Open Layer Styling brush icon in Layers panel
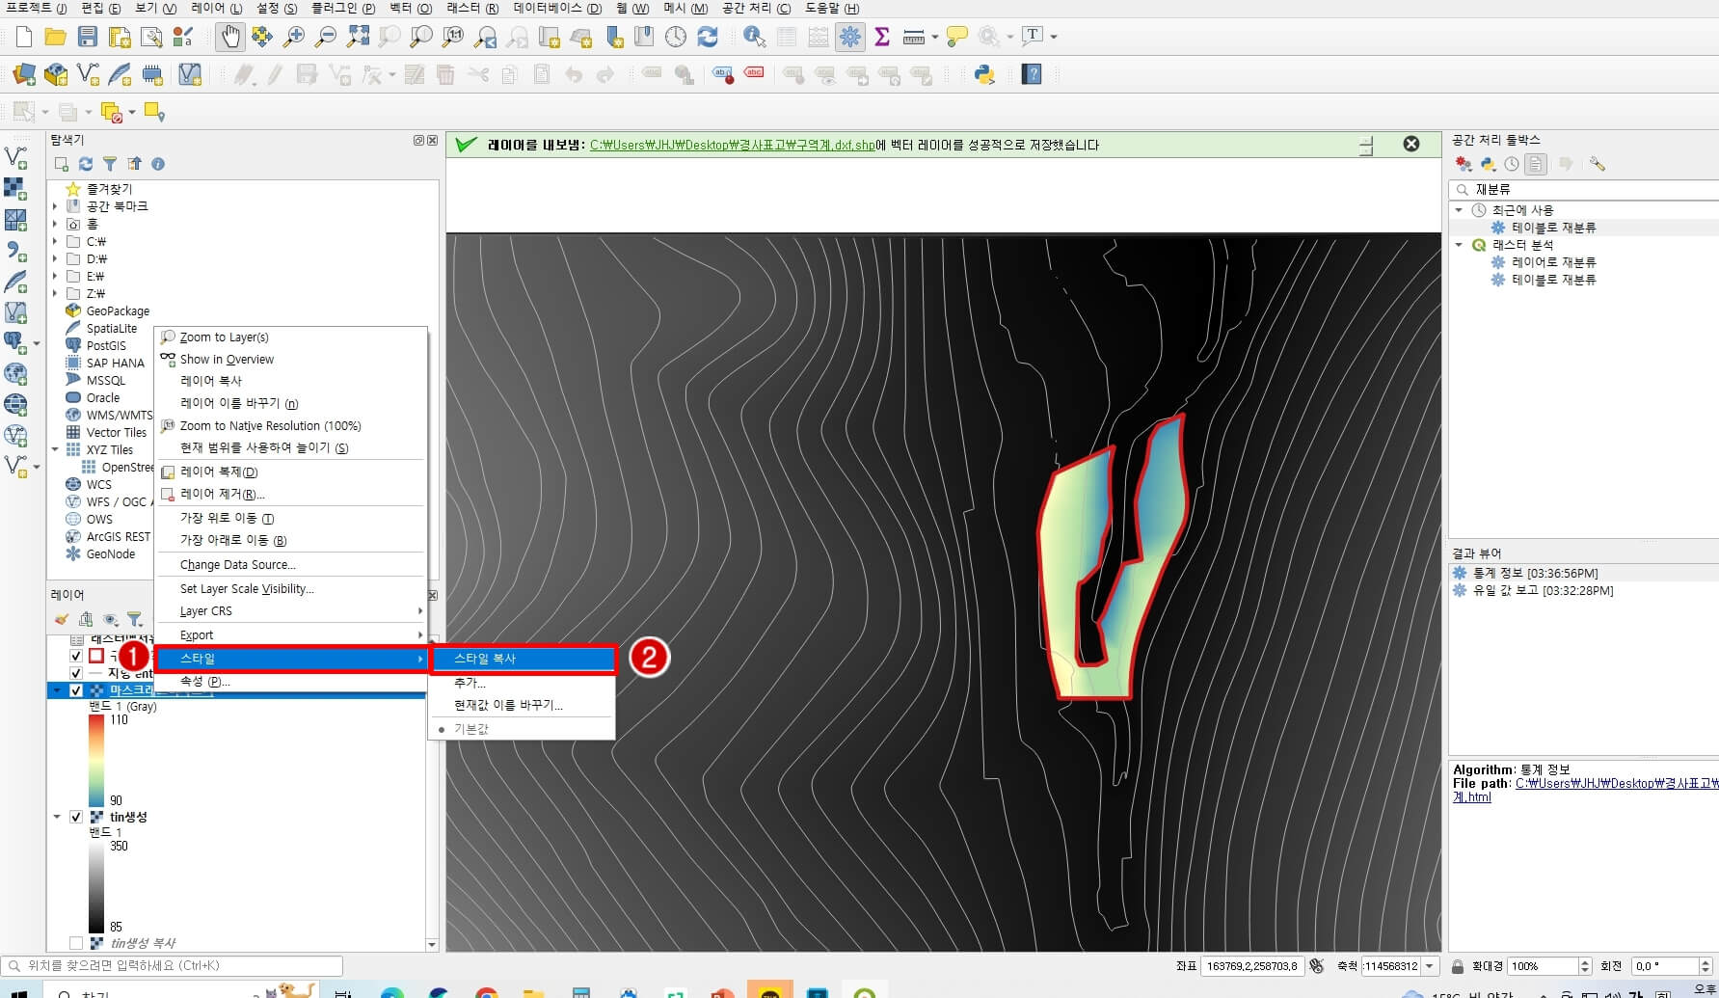1719x998 pixels. (62, 619)
